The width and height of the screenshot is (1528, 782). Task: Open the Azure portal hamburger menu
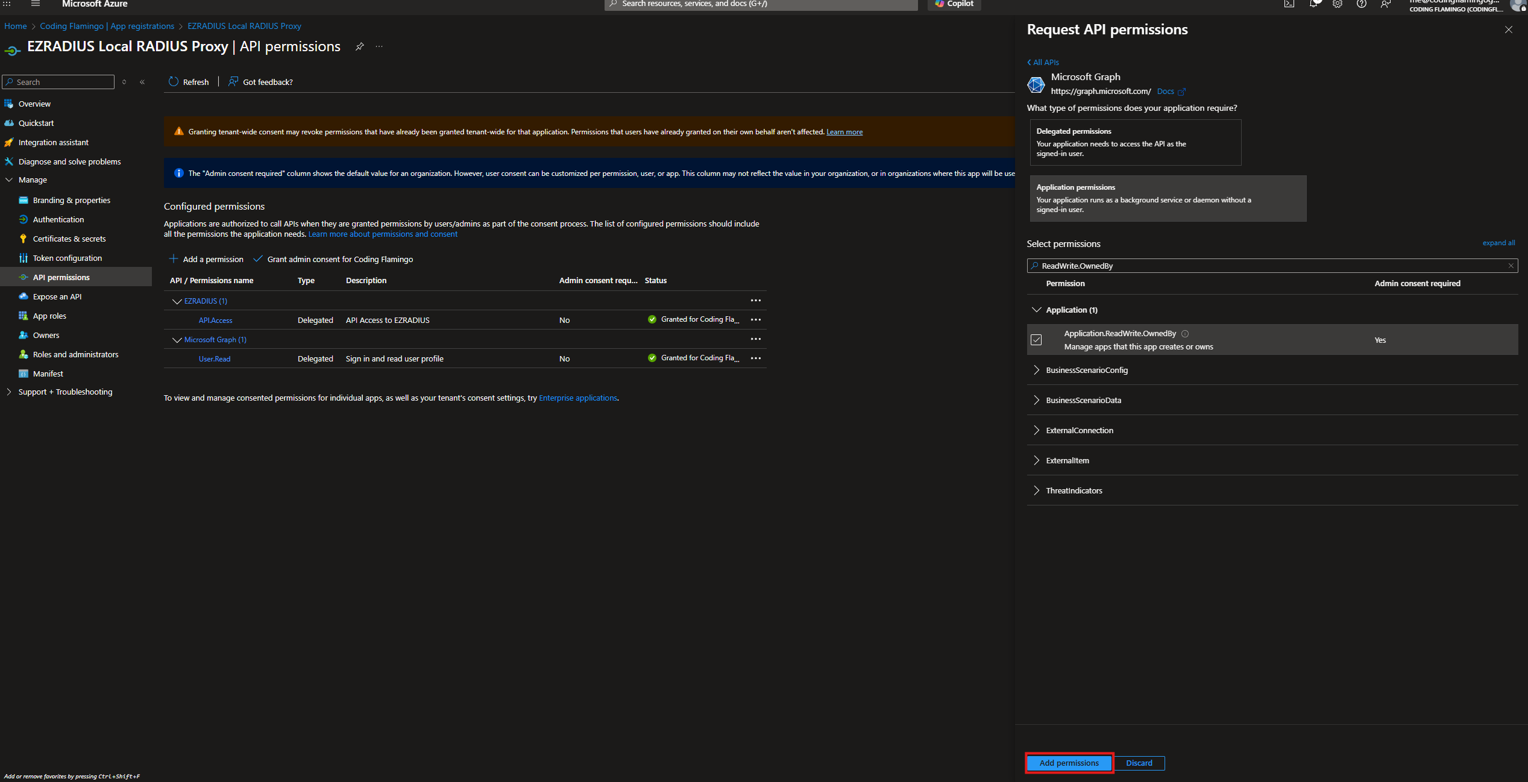pyautogui.click(x=36, y=4)
